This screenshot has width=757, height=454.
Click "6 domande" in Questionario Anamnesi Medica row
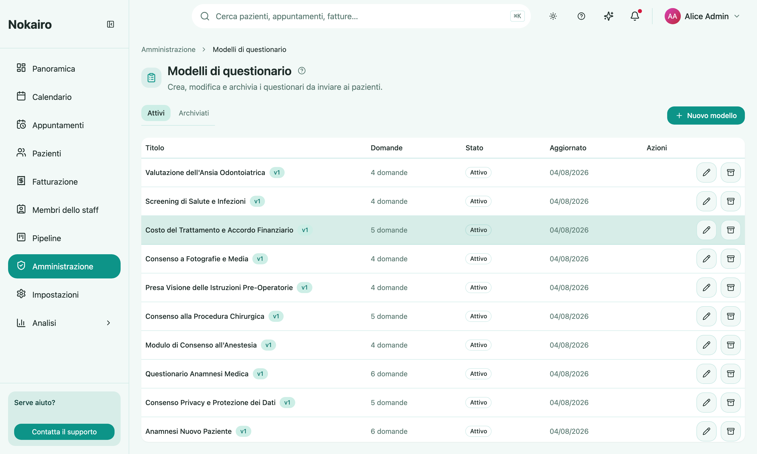(389, 374)
